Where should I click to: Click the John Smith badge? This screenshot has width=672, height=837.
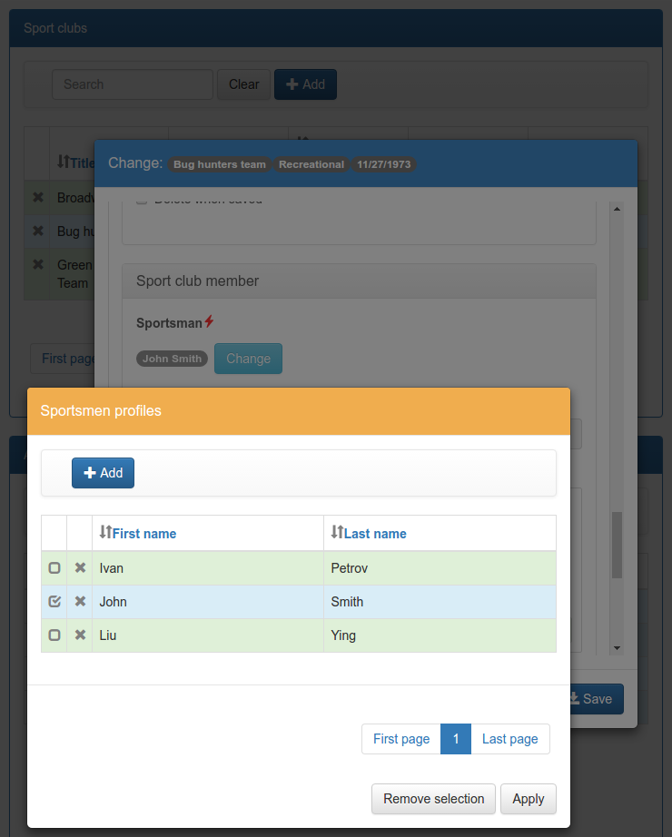coord(172,359)
